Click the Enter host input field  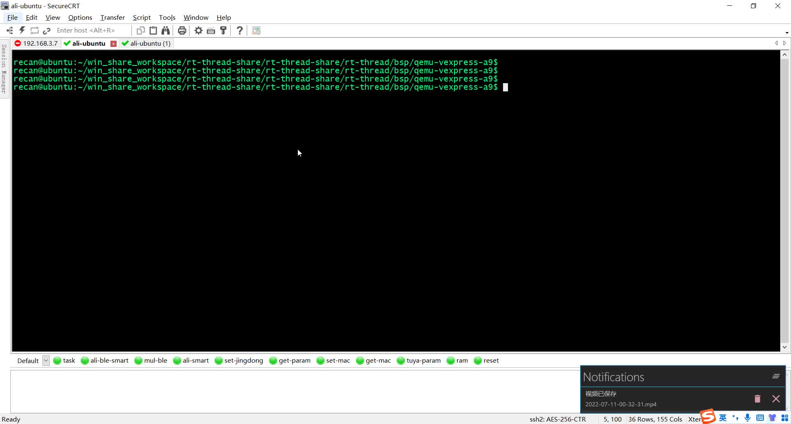pyautogui.click(x=91, y=30)
